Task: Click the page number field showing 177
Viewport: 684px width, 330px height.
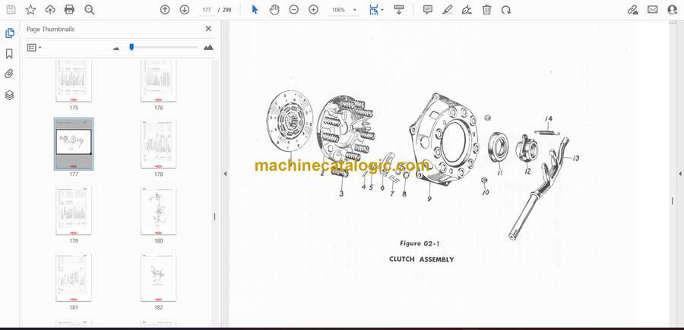Action: (x=207, y=10)
